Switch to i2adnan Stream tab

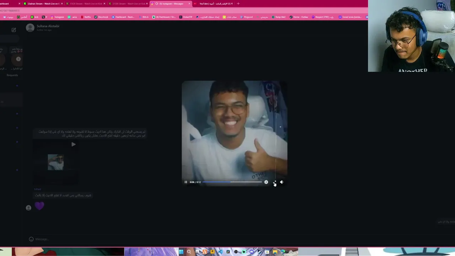click(43, 4)
